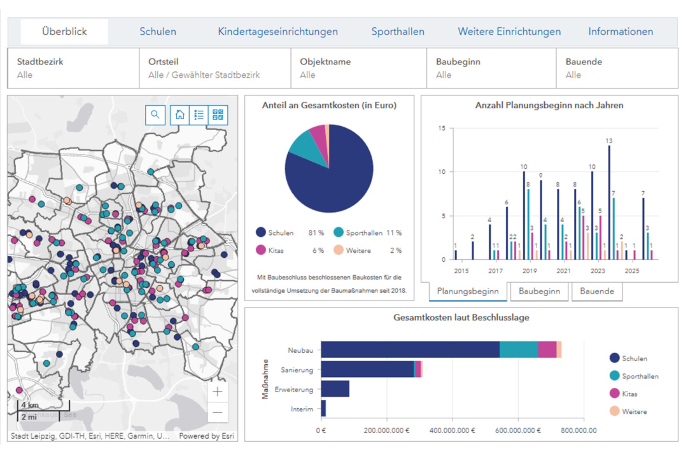Switch to the Kindertageseinrichtungen tab
Screen dimensions: 681x454
tap(277, 32)
